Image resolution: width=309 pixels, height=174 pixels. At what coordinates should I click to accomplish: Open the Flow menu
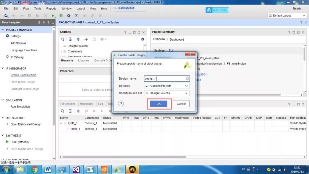(26, 9)
